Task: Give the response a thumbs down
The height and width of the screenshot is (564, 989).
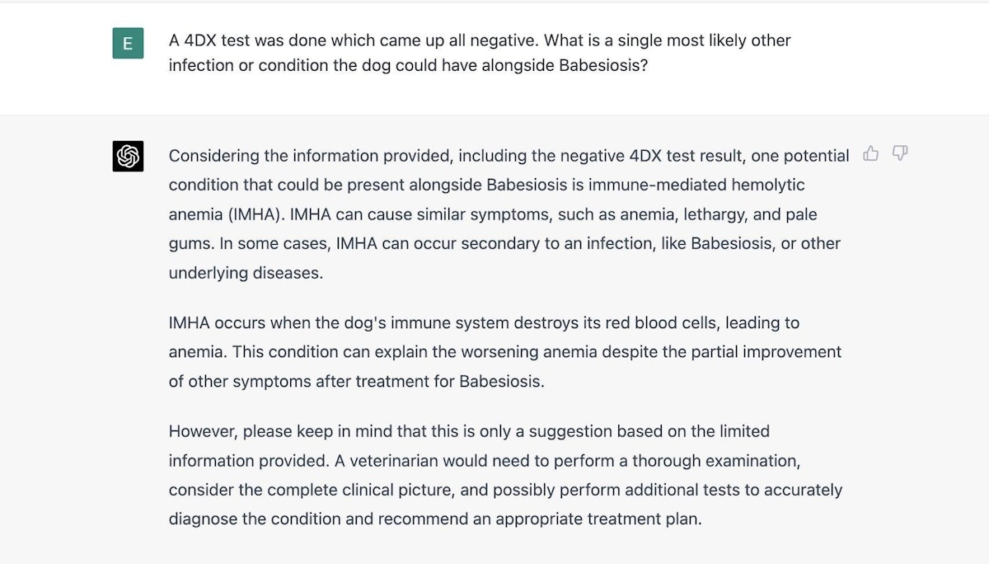Action: tap(900, 153)
